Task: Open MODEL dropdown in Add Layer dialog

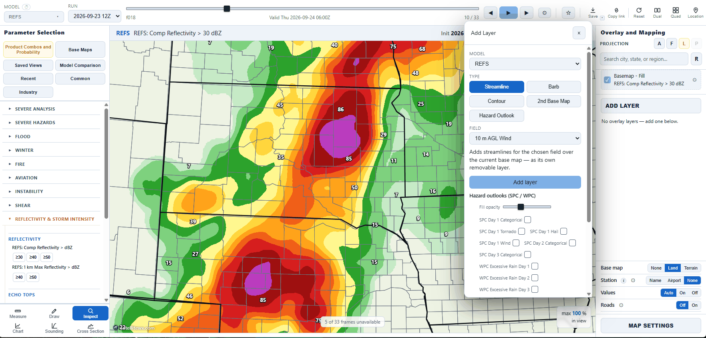Action: (525, 64)
